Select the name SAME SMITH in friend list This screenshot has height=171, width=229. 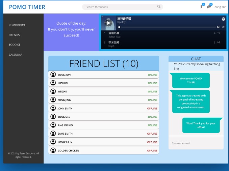coord(65,134)
